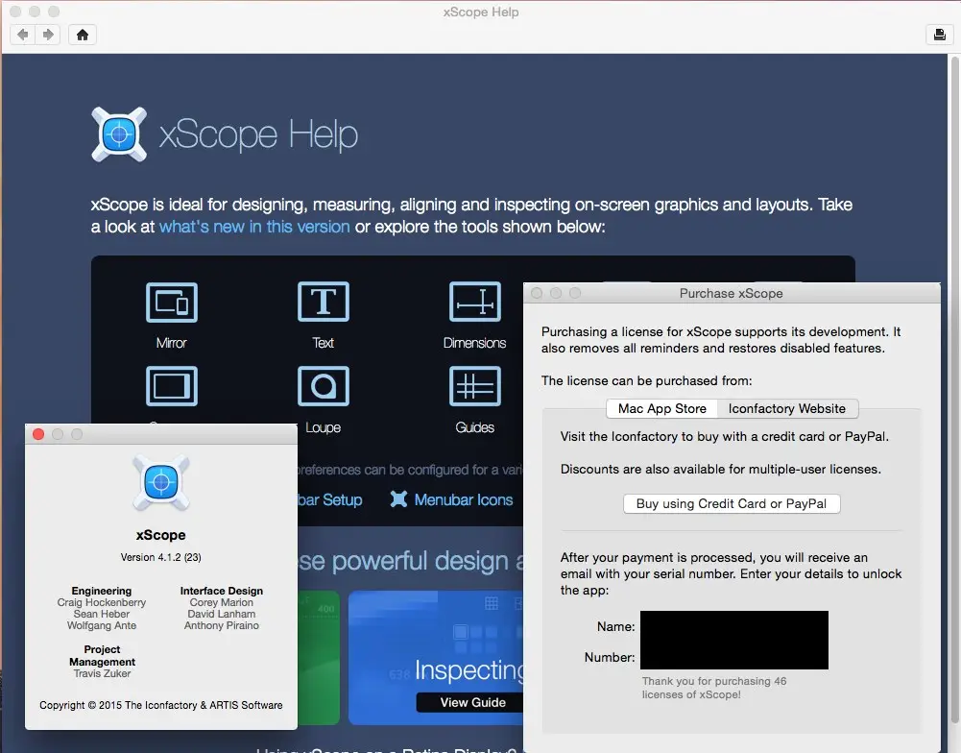Click the Thank you for purchasing text
Viewport: 961px width, 753px height.
(714, 688)
